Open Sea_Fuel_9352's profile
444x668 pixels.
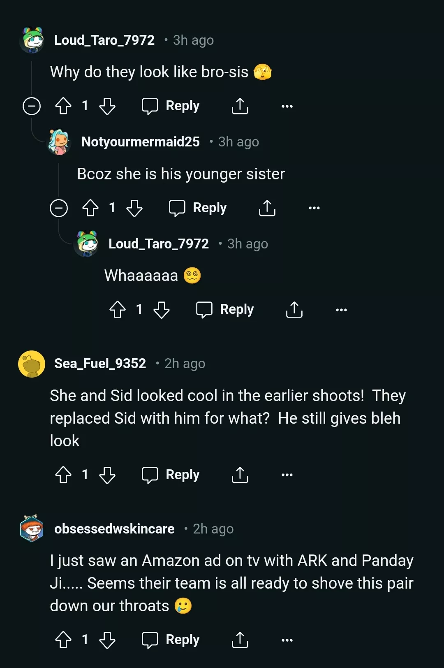click(100, 363)
